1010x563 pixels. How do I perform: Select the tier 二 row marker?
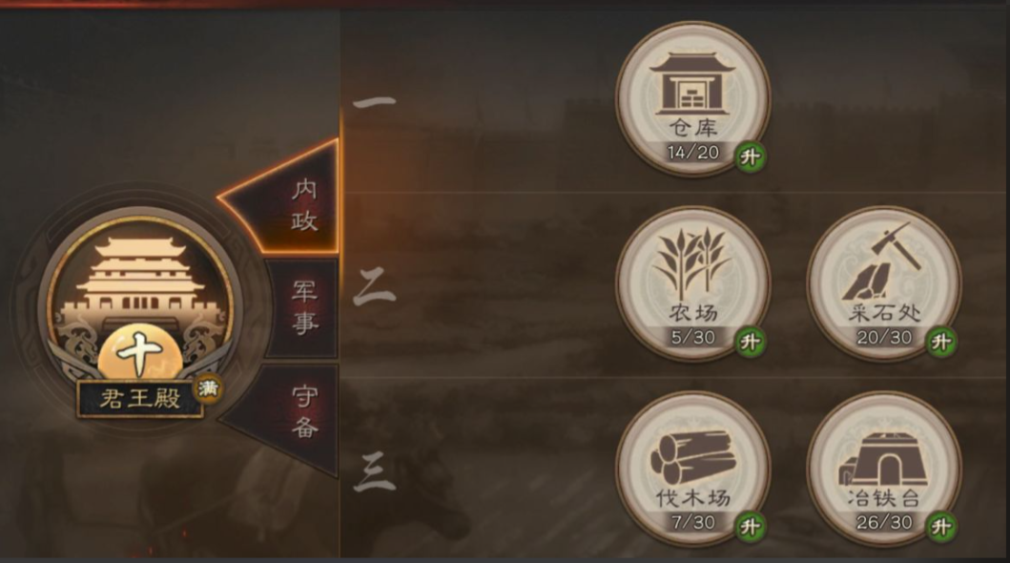374,287
